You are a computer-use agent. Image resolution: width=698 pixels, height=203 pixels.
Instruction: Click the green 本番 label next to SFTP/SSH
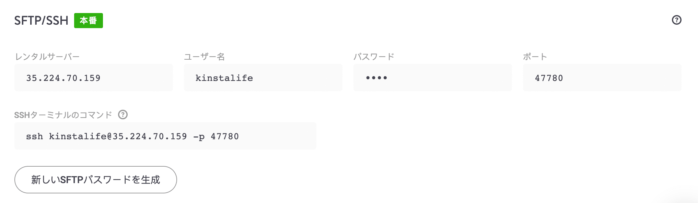pyautogui.click(x=89, y=21)
